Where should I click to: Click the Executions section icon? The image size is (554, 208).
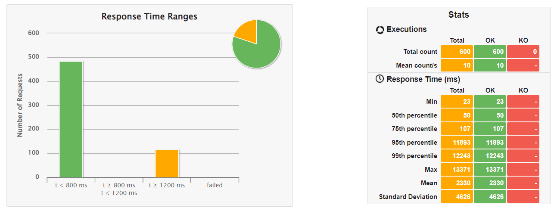click(380, 30)
